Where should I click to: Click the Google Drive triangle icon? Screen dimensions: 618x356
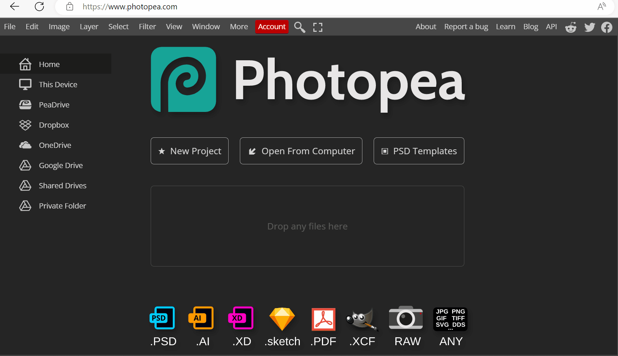[x=25, y=165]
